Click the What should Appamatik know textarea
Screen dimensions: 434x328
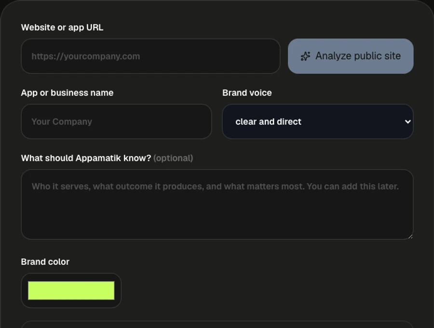[x=217, y=204]
